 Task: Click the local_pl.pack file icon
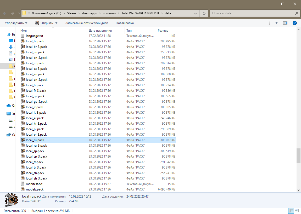(23, 129)
